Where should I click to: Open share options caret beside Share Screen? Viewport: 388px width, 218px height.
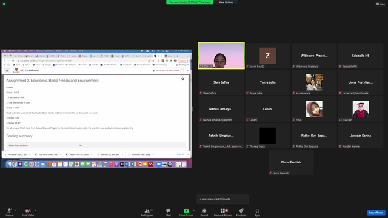point(194,211)
